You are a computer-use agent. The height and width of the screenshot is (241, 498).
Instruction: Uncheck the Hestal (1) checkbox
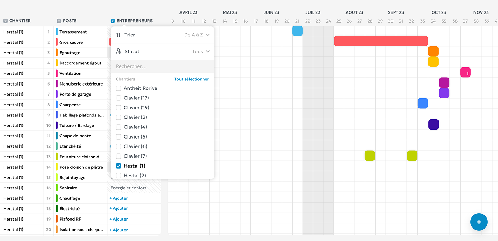tap(119, 166)
